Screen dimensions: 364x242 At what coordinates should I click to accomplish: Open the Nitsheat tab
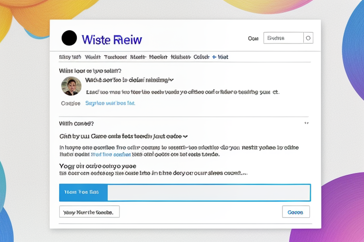pos(181,57)
